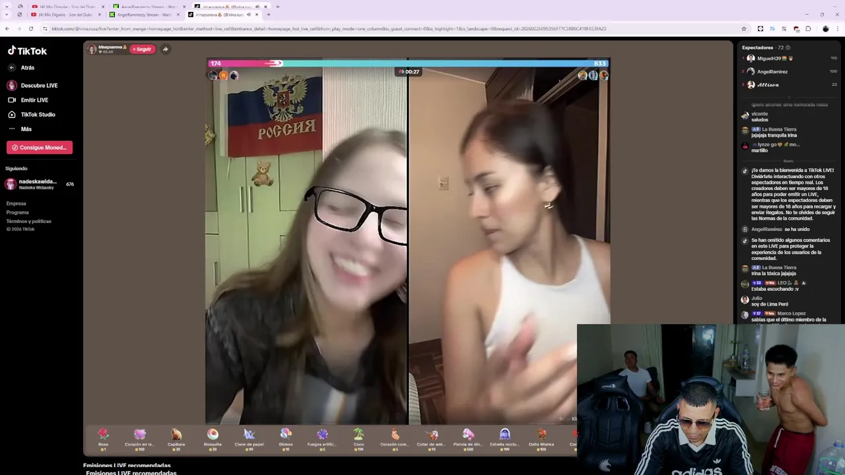Click Consigue Monedas button
The image size is (845, 475).
tap(40, 147)
